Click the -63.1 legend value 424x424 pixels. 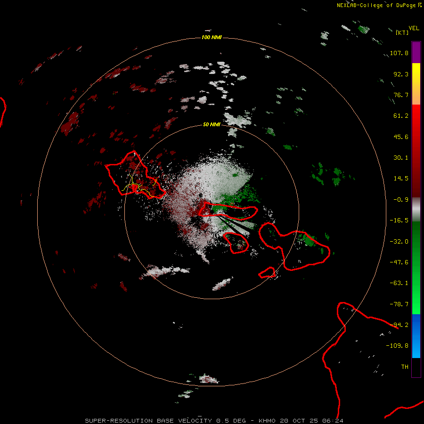click(x=399, y=283)
